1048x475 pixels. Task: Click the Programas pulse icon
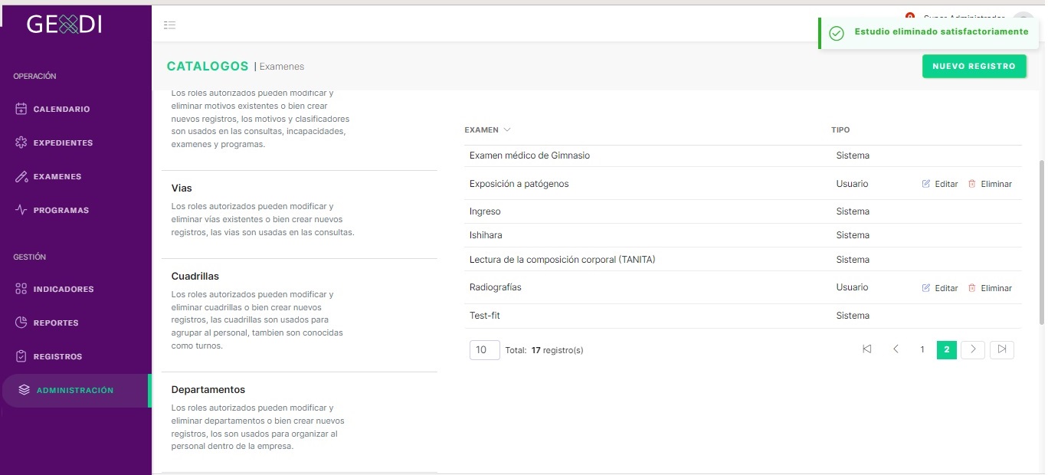pyautogui.click(x=21, y=210)
